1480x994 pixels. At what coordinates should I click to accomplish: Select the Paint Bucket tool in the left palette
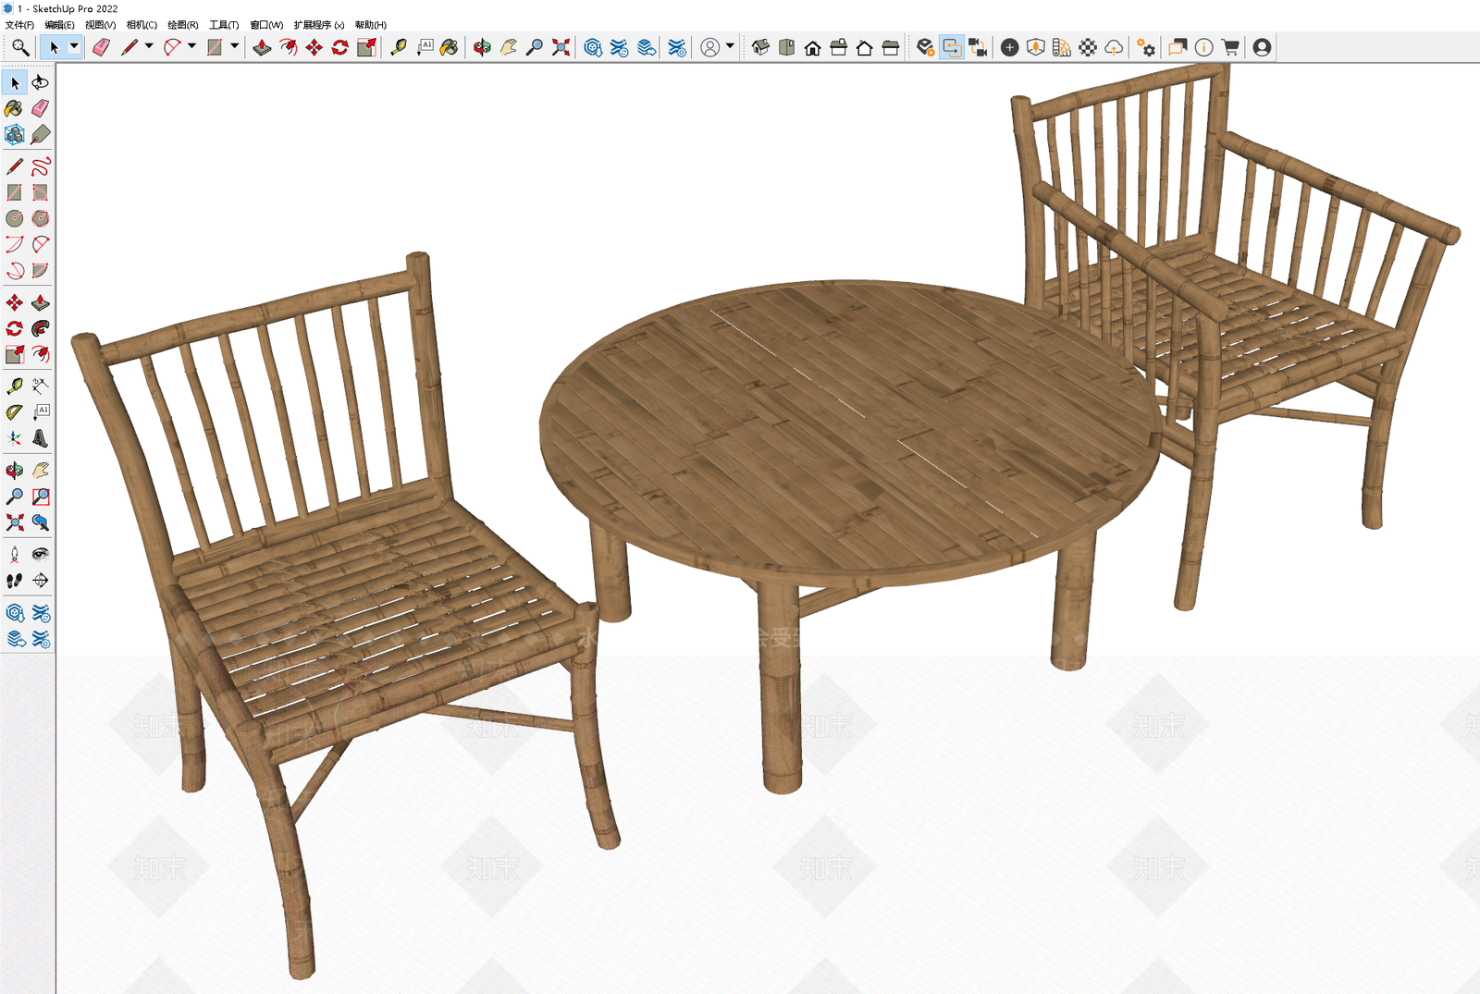pos(14,109)
